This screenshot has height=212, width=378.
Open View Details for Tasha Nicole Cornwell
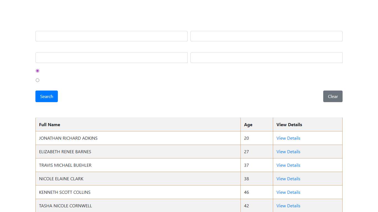pyautogui.click(x=288, y=206)
